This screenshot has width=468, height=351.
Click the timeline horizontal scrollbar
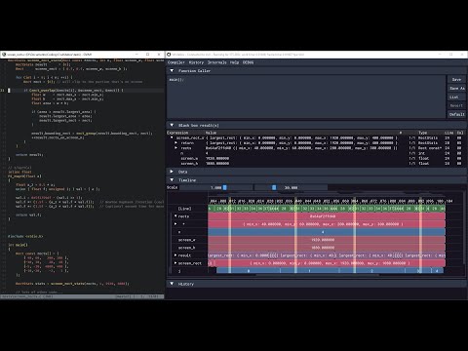click(318, 275)
